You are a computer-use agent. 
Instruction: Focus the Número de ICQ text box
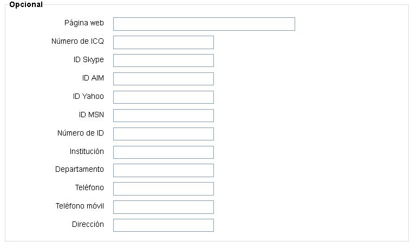pyautogui.click(x=163, y=42)
